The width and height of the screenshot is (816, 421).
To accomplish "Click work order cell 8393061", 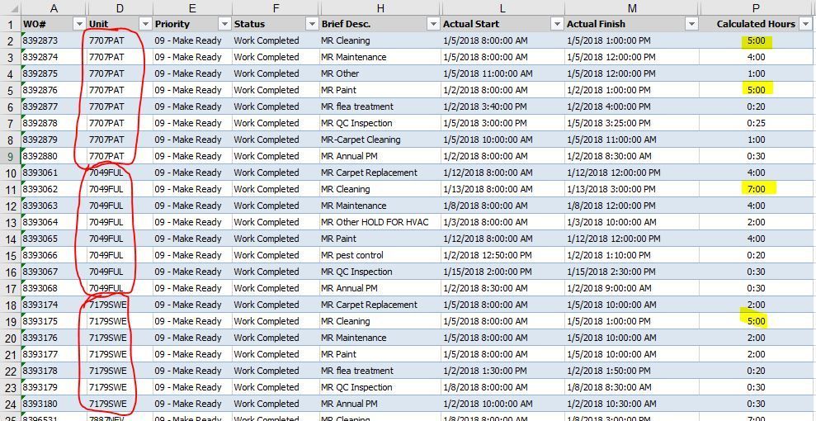I will point(54,173).
